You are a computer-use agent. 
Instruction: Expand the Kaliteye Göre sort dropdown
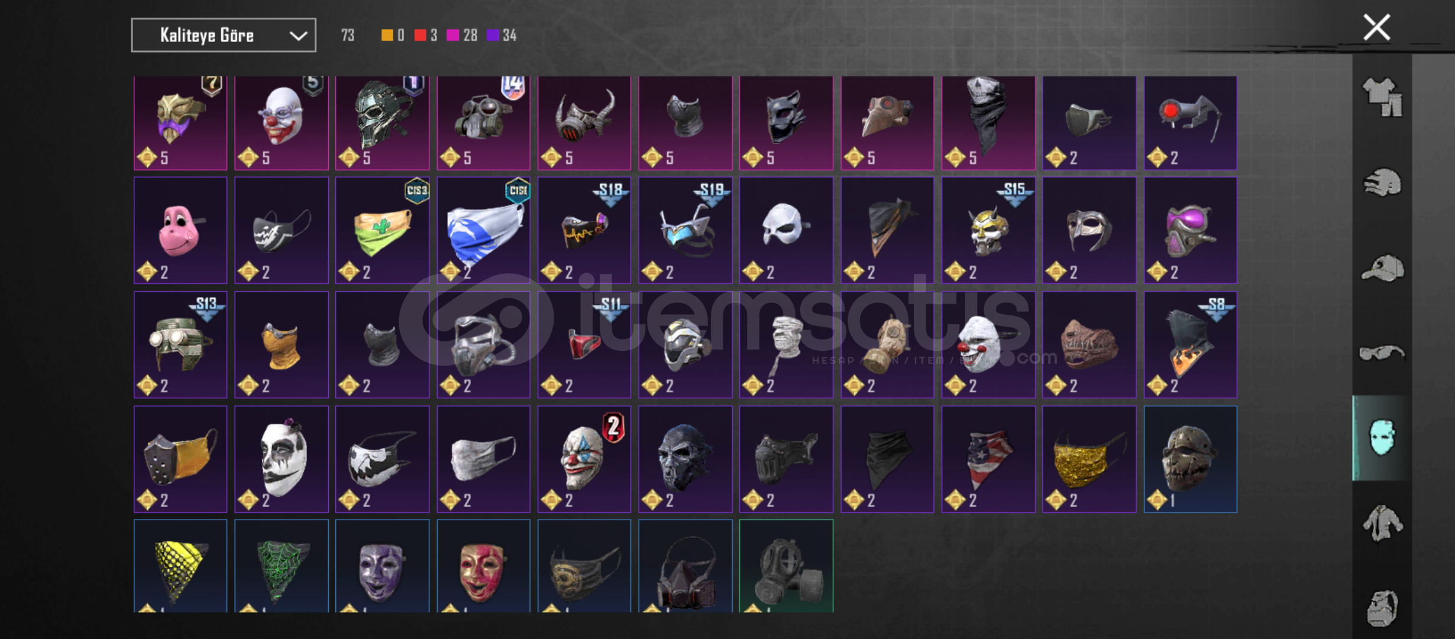pyautogui.click(x=224, y=35)
